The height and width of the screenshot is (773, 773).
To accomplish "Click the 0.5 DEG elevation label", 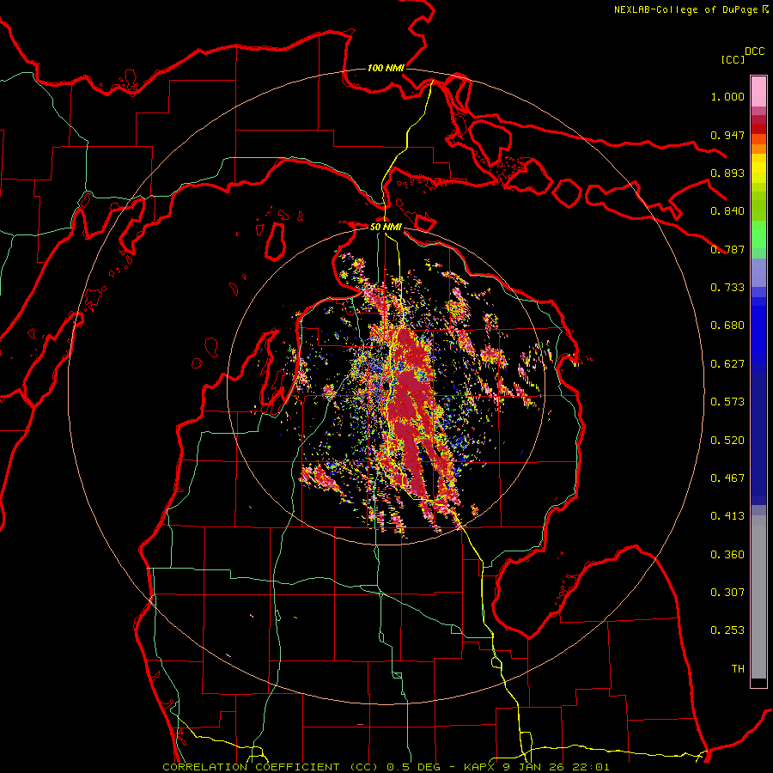I will [412, 767].
